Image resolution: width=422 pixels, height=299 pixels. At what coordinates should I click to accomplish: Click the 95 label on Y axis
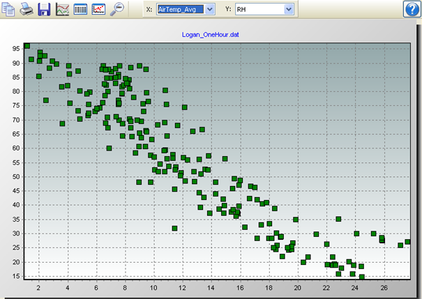click(x=16, y=49)
